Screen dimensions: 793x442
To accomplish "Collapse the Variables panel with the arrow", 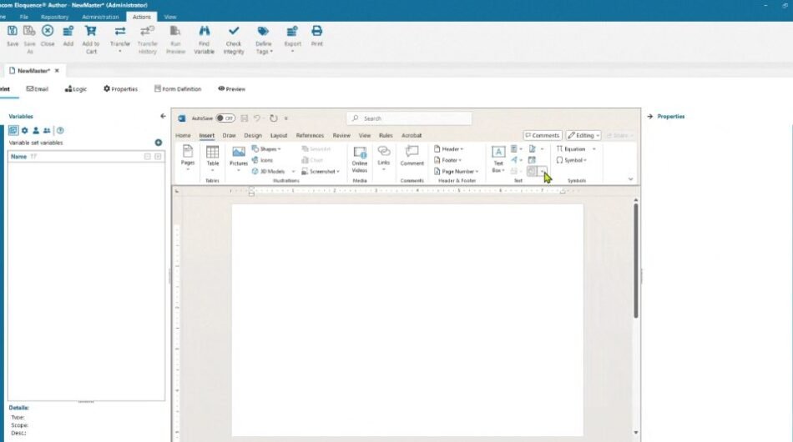I will (x=163, y=117).
